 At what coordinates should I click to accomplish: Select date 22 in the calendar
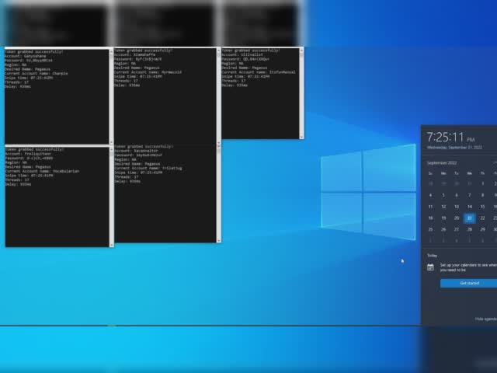tap(482, 218)
